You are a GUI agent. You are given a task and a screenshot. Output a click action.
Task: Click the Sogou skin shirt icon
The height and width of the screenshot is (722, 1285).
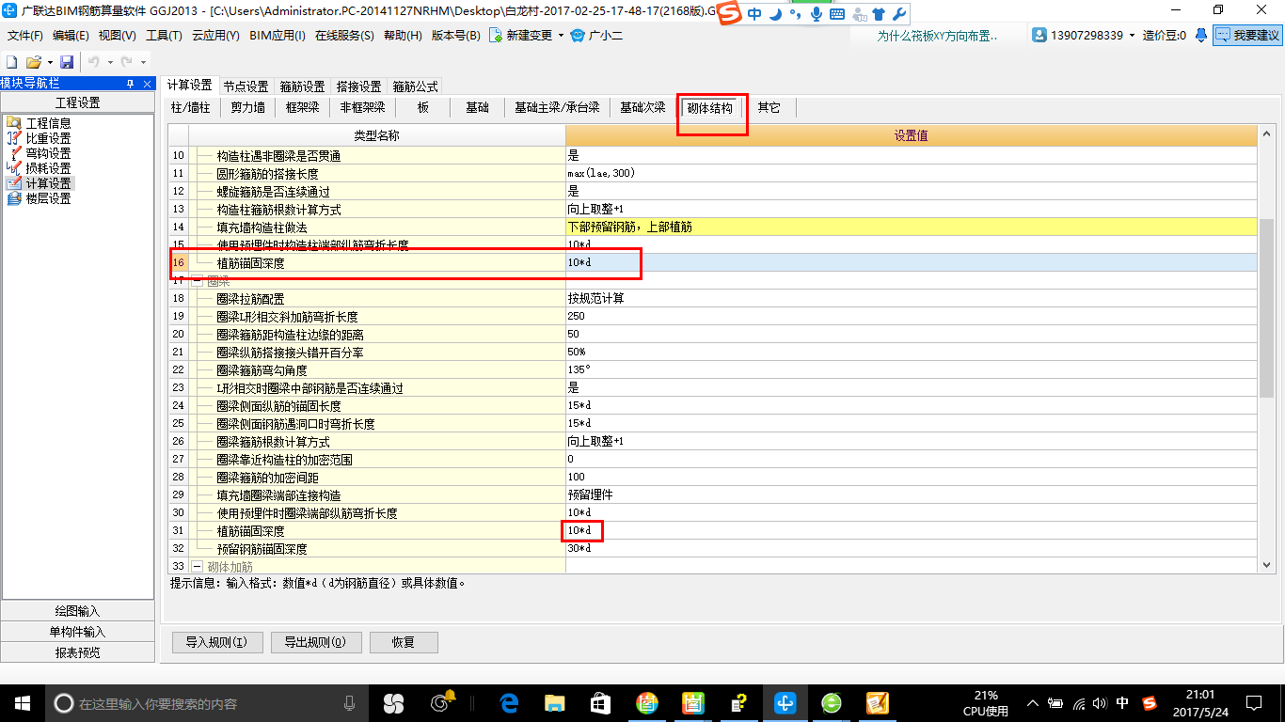(x=879, y=14)
